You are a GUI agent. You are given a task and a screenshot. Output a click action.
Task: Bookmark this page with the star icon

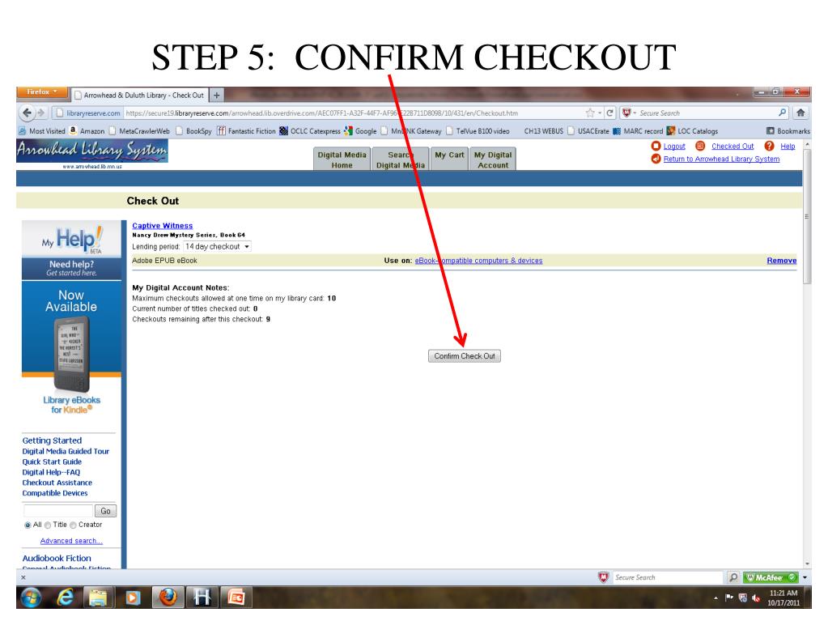coord(590,113)
